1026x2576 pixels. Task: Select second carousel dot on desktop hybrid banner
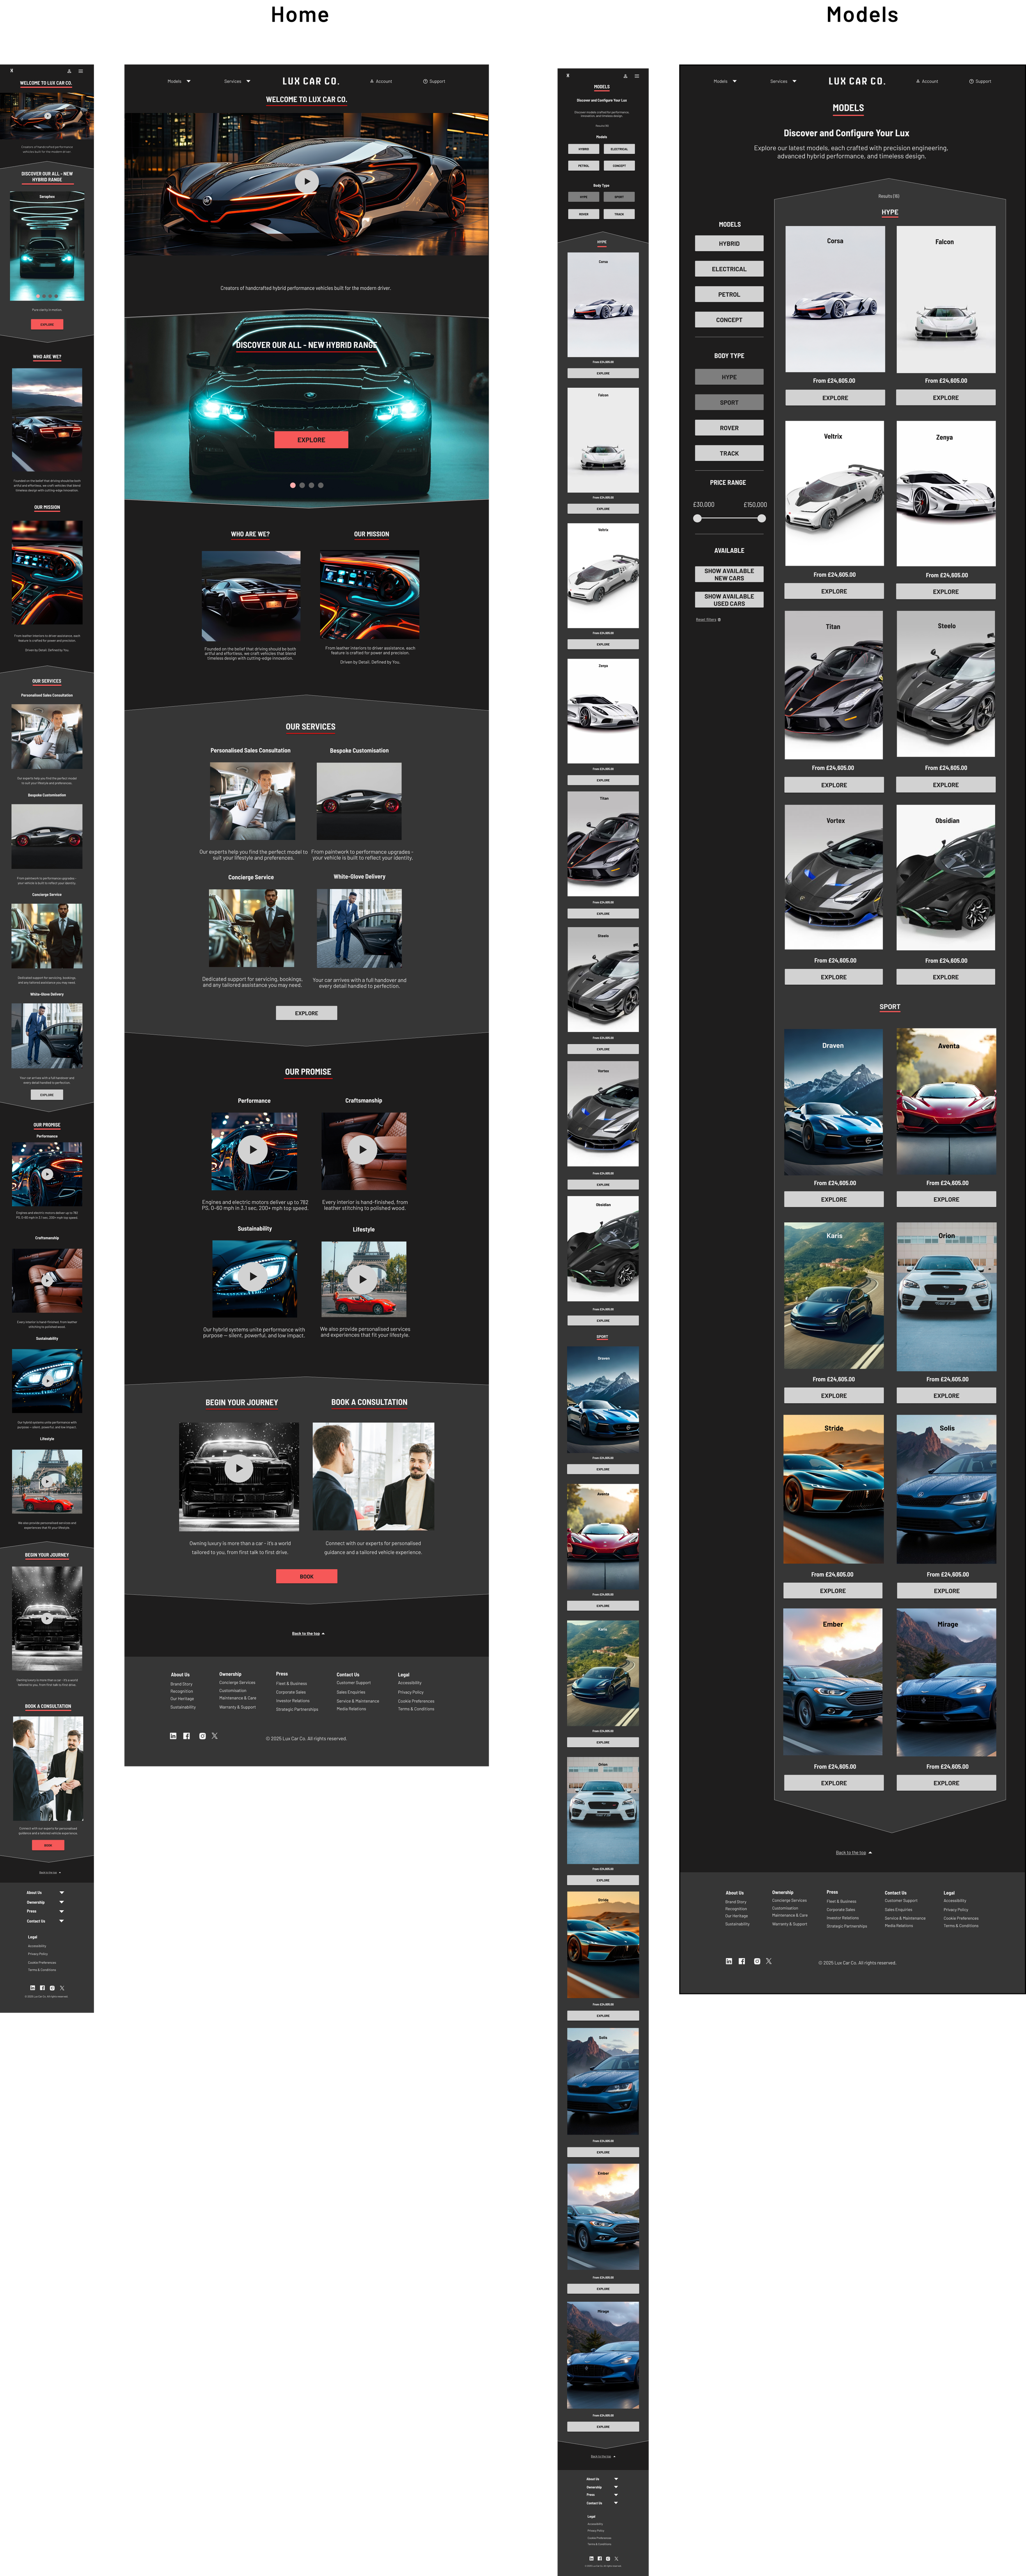pos(302,485)
